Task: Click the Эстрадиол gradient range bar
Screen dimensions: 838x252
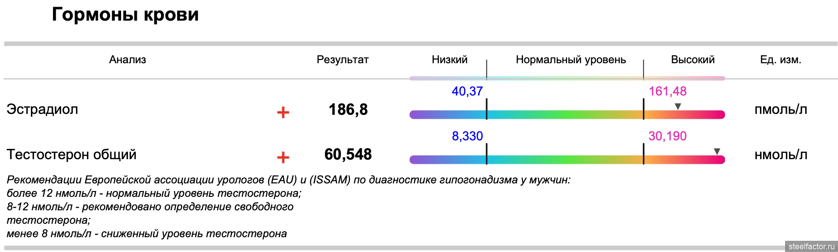Action: [x=567, y=115]
